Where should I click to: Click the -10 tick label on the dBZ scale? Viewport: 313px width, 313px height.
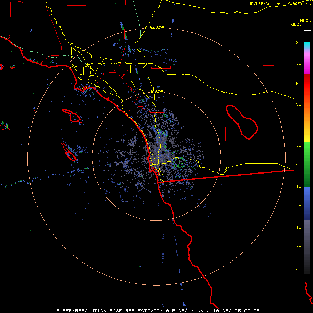pos(297,227)
